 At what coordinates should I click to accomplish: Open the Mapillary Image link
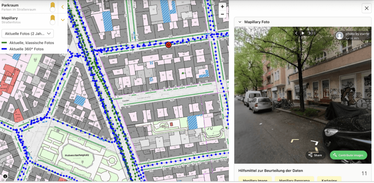[255, 179]
